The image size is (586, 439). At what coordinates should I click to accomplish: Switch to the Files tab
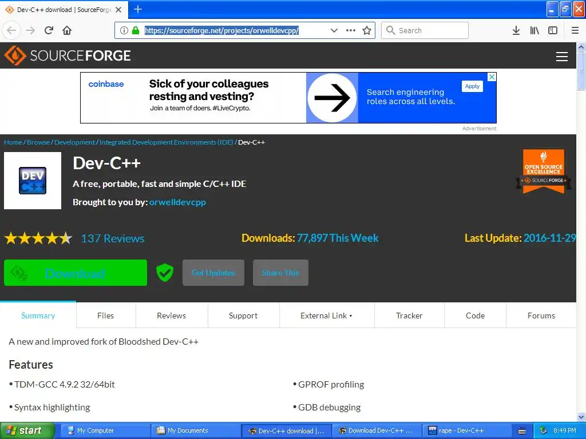click(x=105, y=316)
